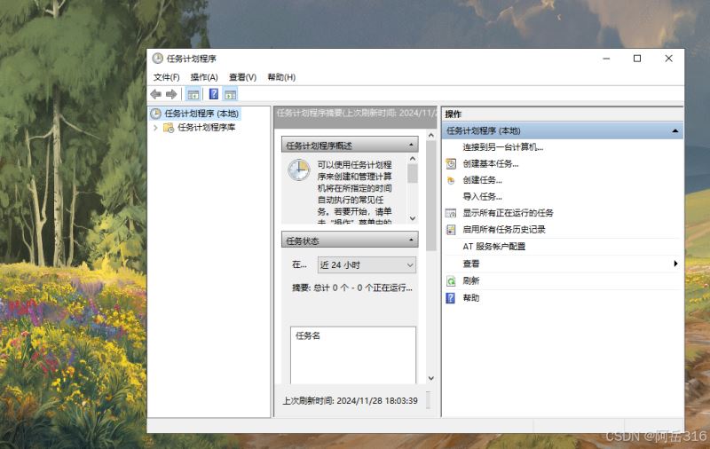Collapse the 任务状态 section
This screenshot has width=710, height=449.
[x=411, y=240]
